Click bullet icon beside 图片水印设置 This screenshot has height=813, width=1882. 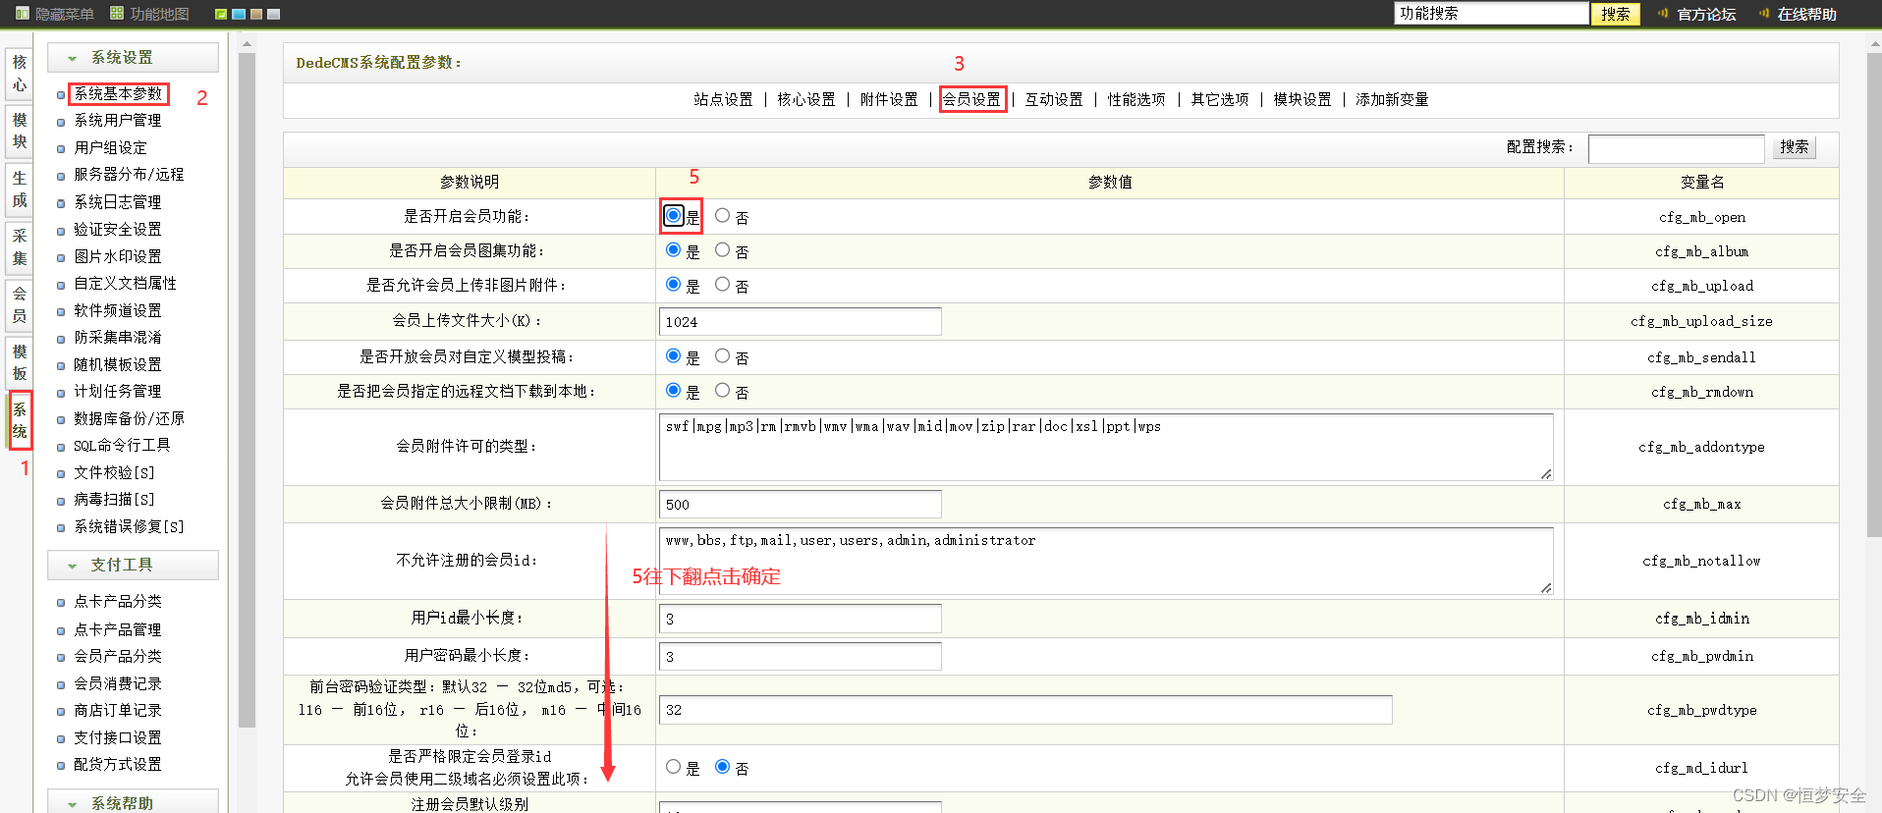tap(61, 258)
